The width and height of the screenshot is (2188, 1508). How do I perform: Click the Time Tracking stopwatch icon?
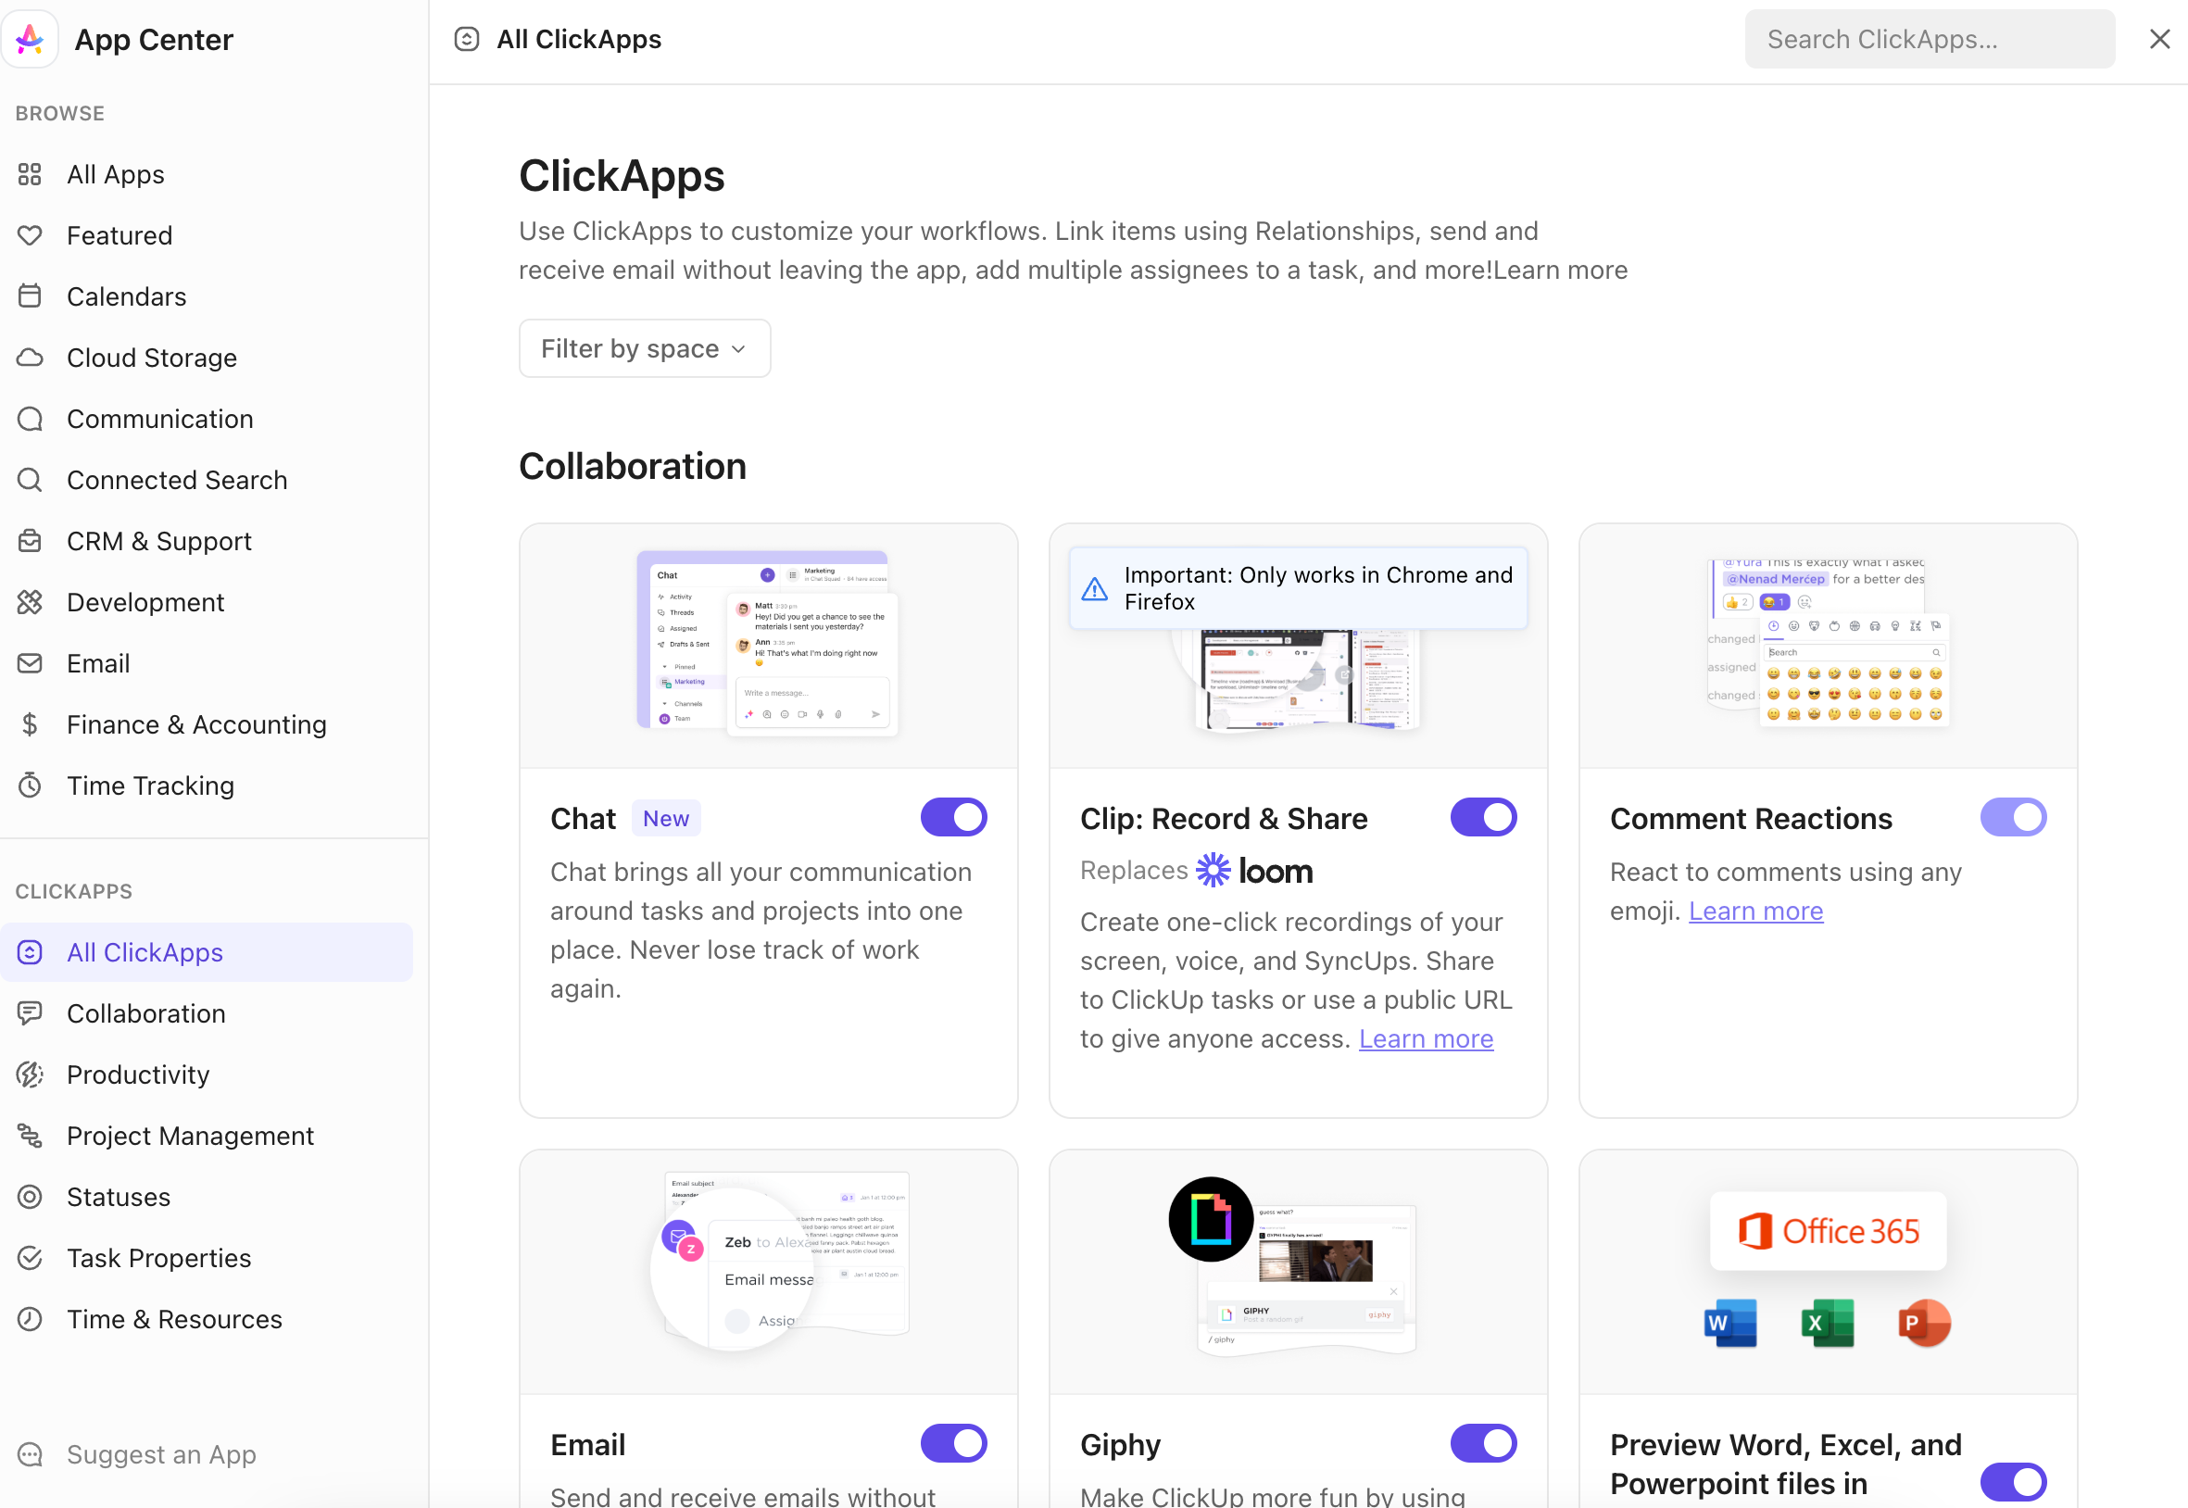point(31,785)
